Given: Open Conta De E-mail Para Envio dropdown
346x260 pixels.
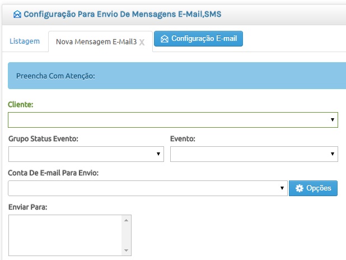Looking at the screenshot, I should 148,188.
